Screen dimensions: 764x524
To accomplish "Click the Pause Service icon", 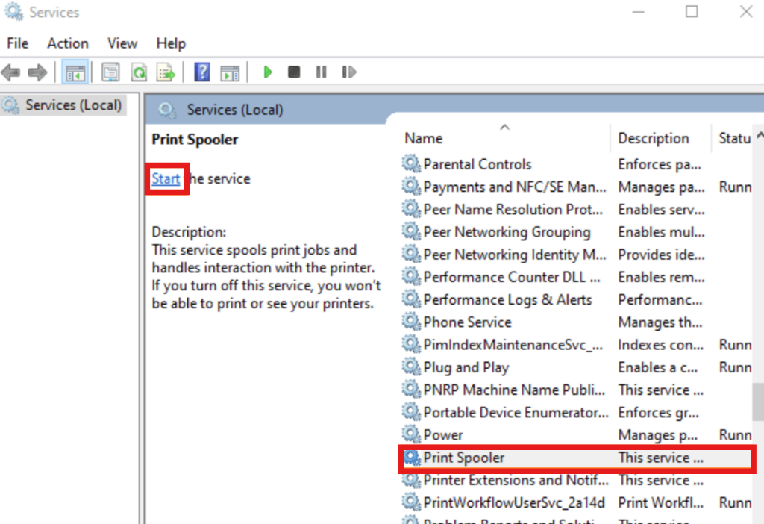I will (x=321, y=72).
